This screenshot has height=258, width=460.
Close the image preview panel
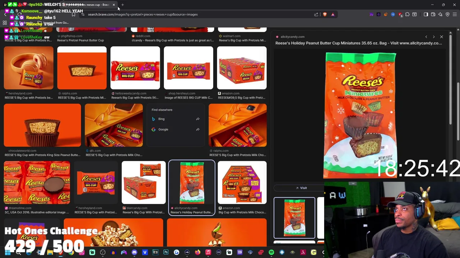[442, 37]
